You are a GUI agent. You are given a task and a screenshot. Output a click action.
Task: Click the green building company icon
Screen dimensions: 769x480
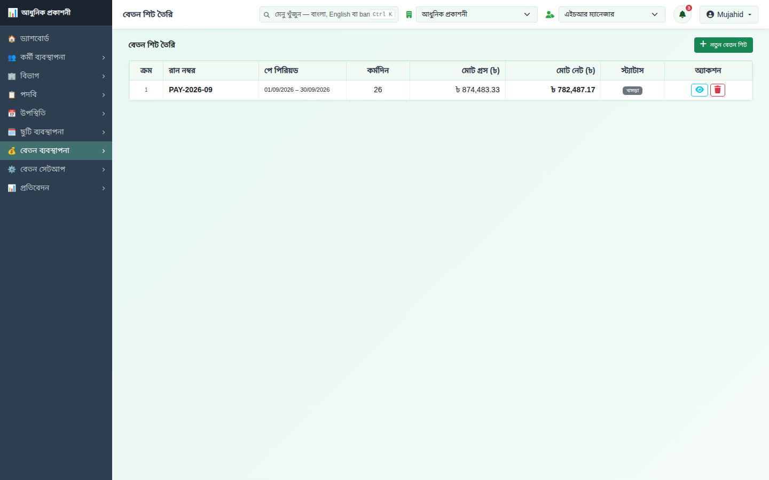(409, 14)
